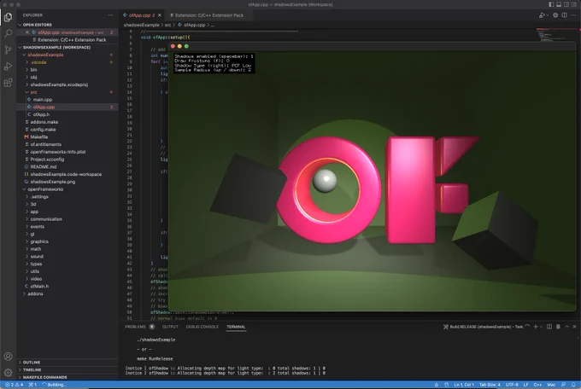
Task: Open of.entitlements file
Action: (46, 144)
